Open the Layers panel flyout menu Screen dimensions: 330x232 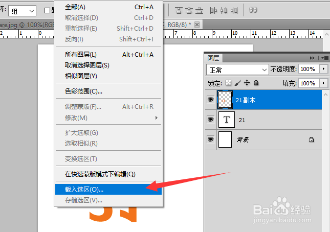point(325,58)
